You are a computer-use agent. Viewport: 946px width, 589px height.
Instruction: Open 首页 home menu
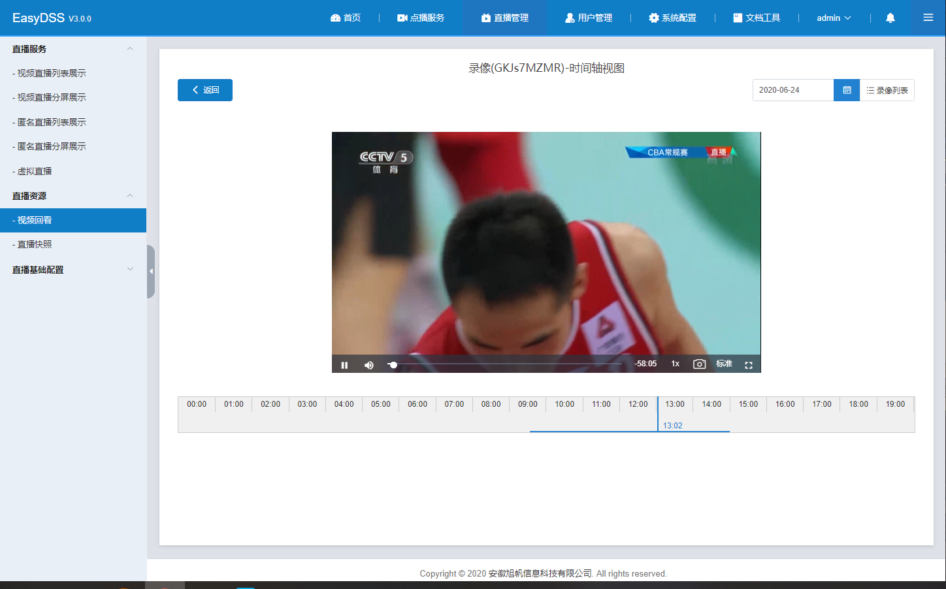(346, 18)
